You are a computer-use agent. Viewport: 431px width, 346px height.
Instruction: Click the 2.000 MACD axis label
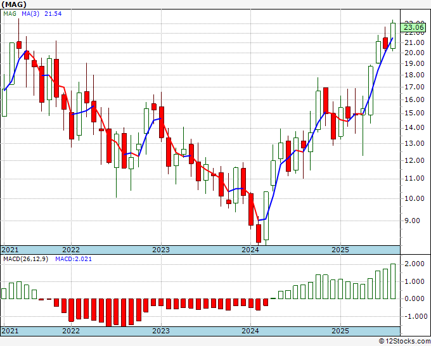(415, 264)
